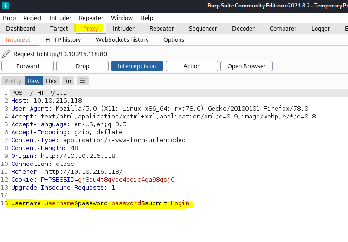Image resolution: width=348 pixels, height=242 pixels.
Task: Click the Request to http://10.10.216.118:80 label
Action: [60, 54]
